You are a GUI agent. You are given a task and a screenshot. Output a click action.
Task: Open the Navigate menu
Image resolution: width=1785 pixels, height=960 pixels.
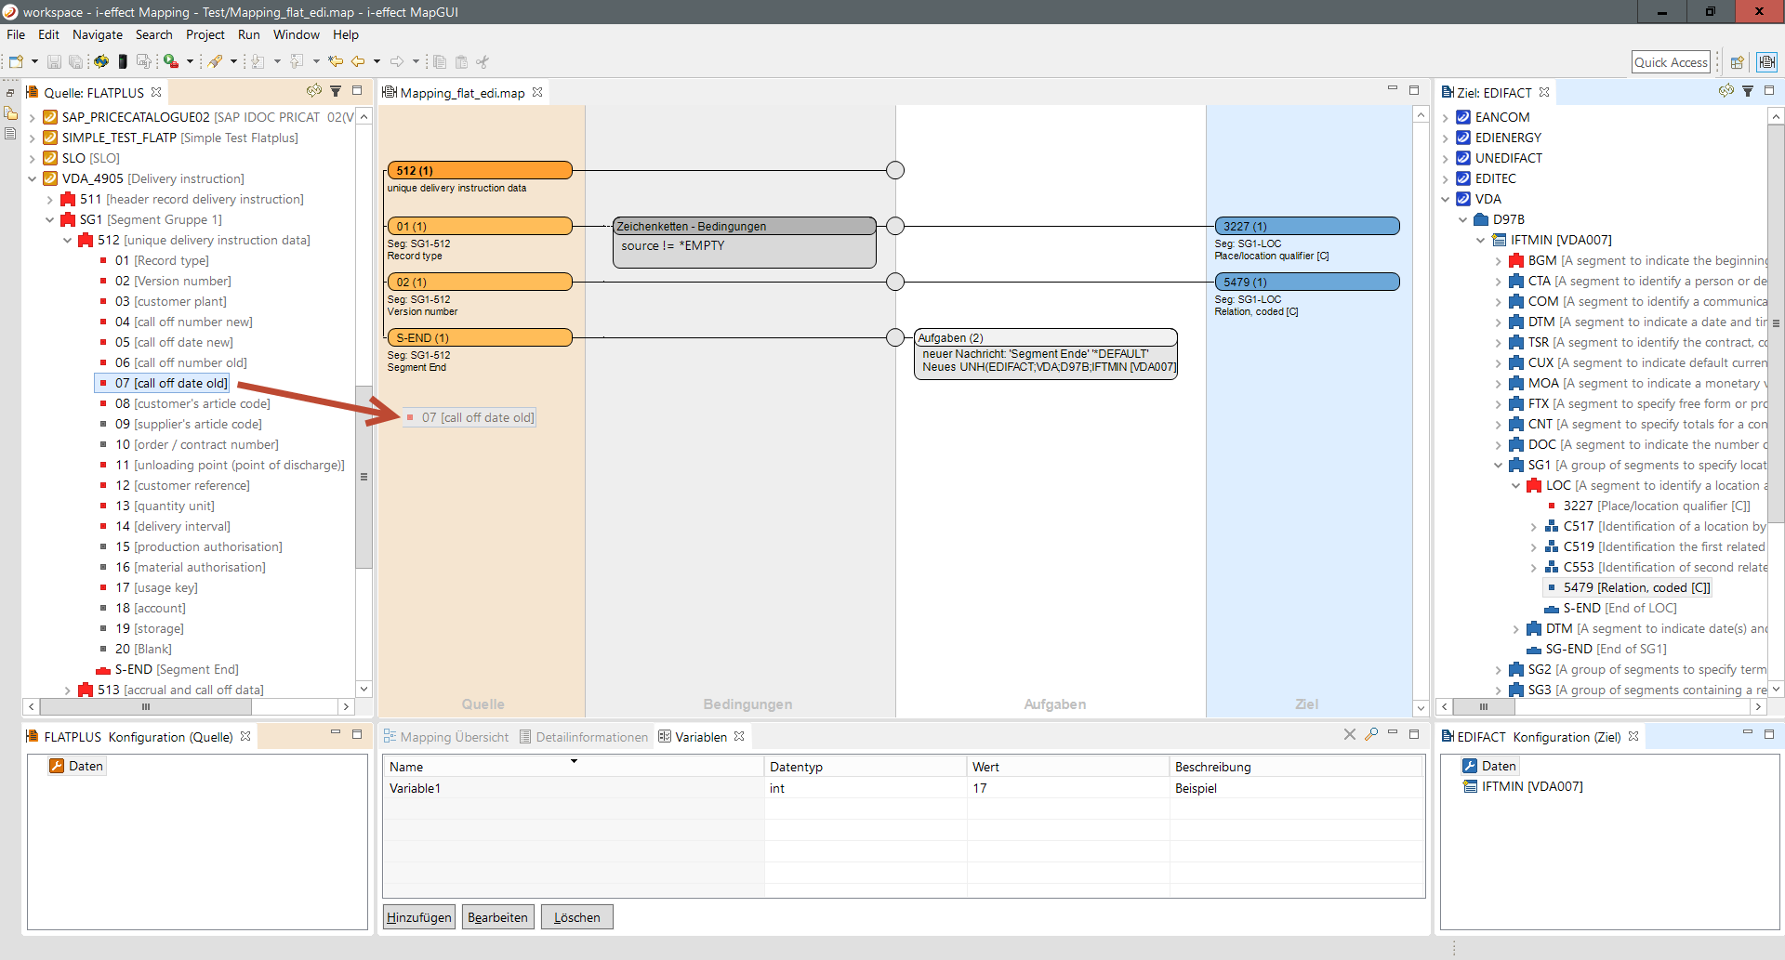98,34
